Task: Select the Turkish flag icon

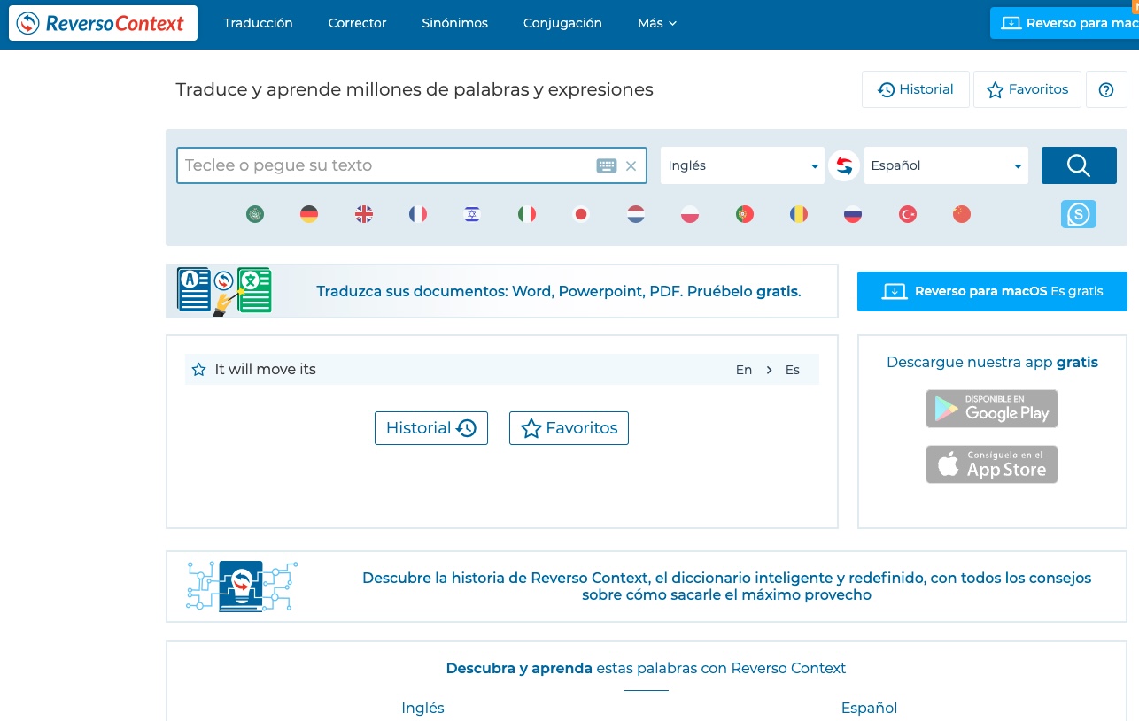Action: coord(907,214)
